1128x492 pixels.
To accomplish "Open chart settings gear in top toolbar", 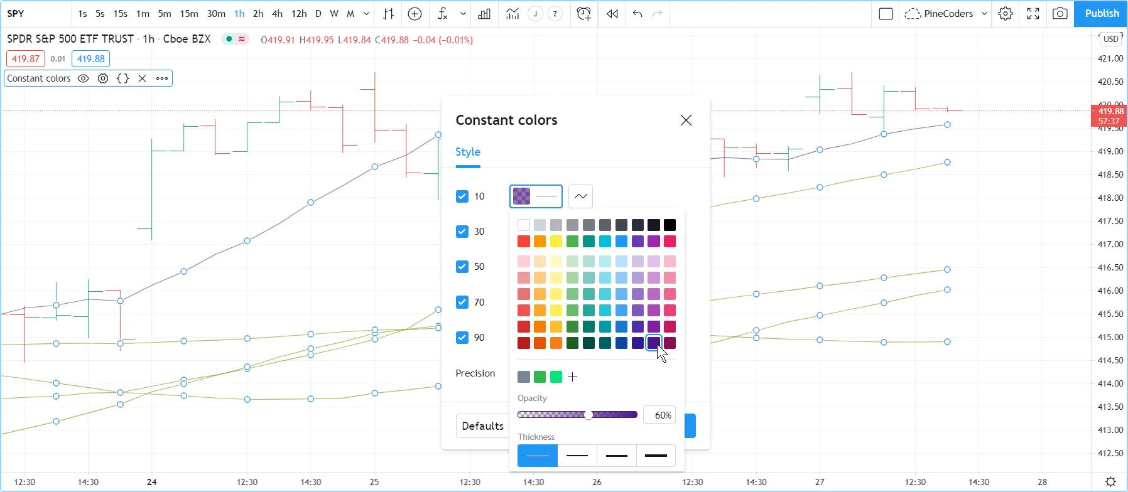I will coord(1006,14).
